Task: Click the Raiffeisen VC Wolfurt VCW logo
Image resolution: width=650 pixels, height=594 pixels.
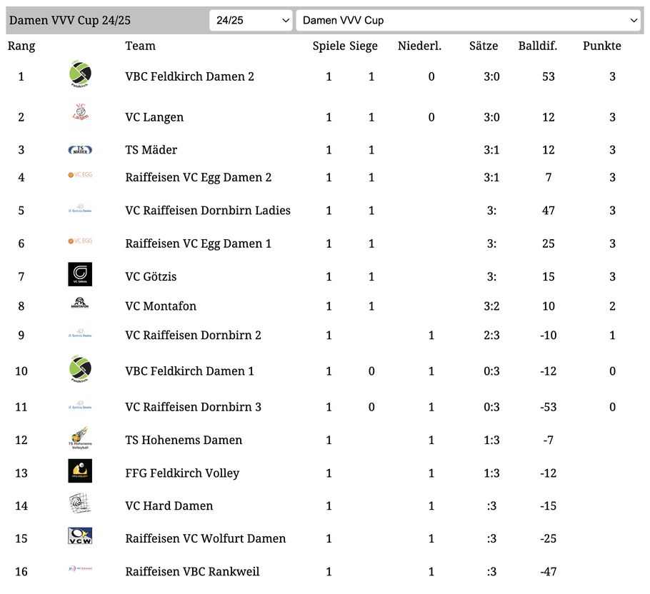Action: 80,536
